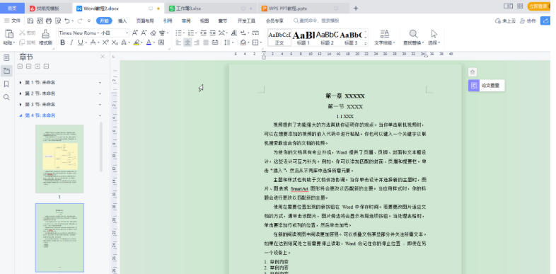Select page 1 thumbnail in chapter pane

click(x=59, y=159)
